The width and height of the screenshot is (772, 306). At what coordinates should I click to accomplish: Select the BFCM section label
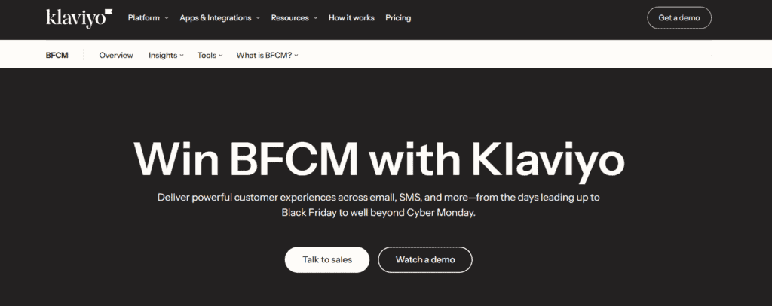(x=57, y=55)
